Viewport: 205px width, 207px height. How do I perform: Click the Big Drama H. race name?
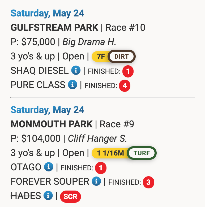[x=89, y=42]
